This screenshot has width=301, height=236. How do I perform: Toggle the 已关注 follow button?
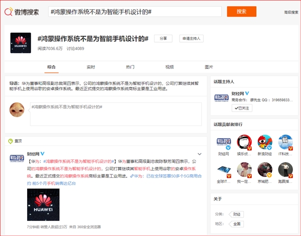242,108
